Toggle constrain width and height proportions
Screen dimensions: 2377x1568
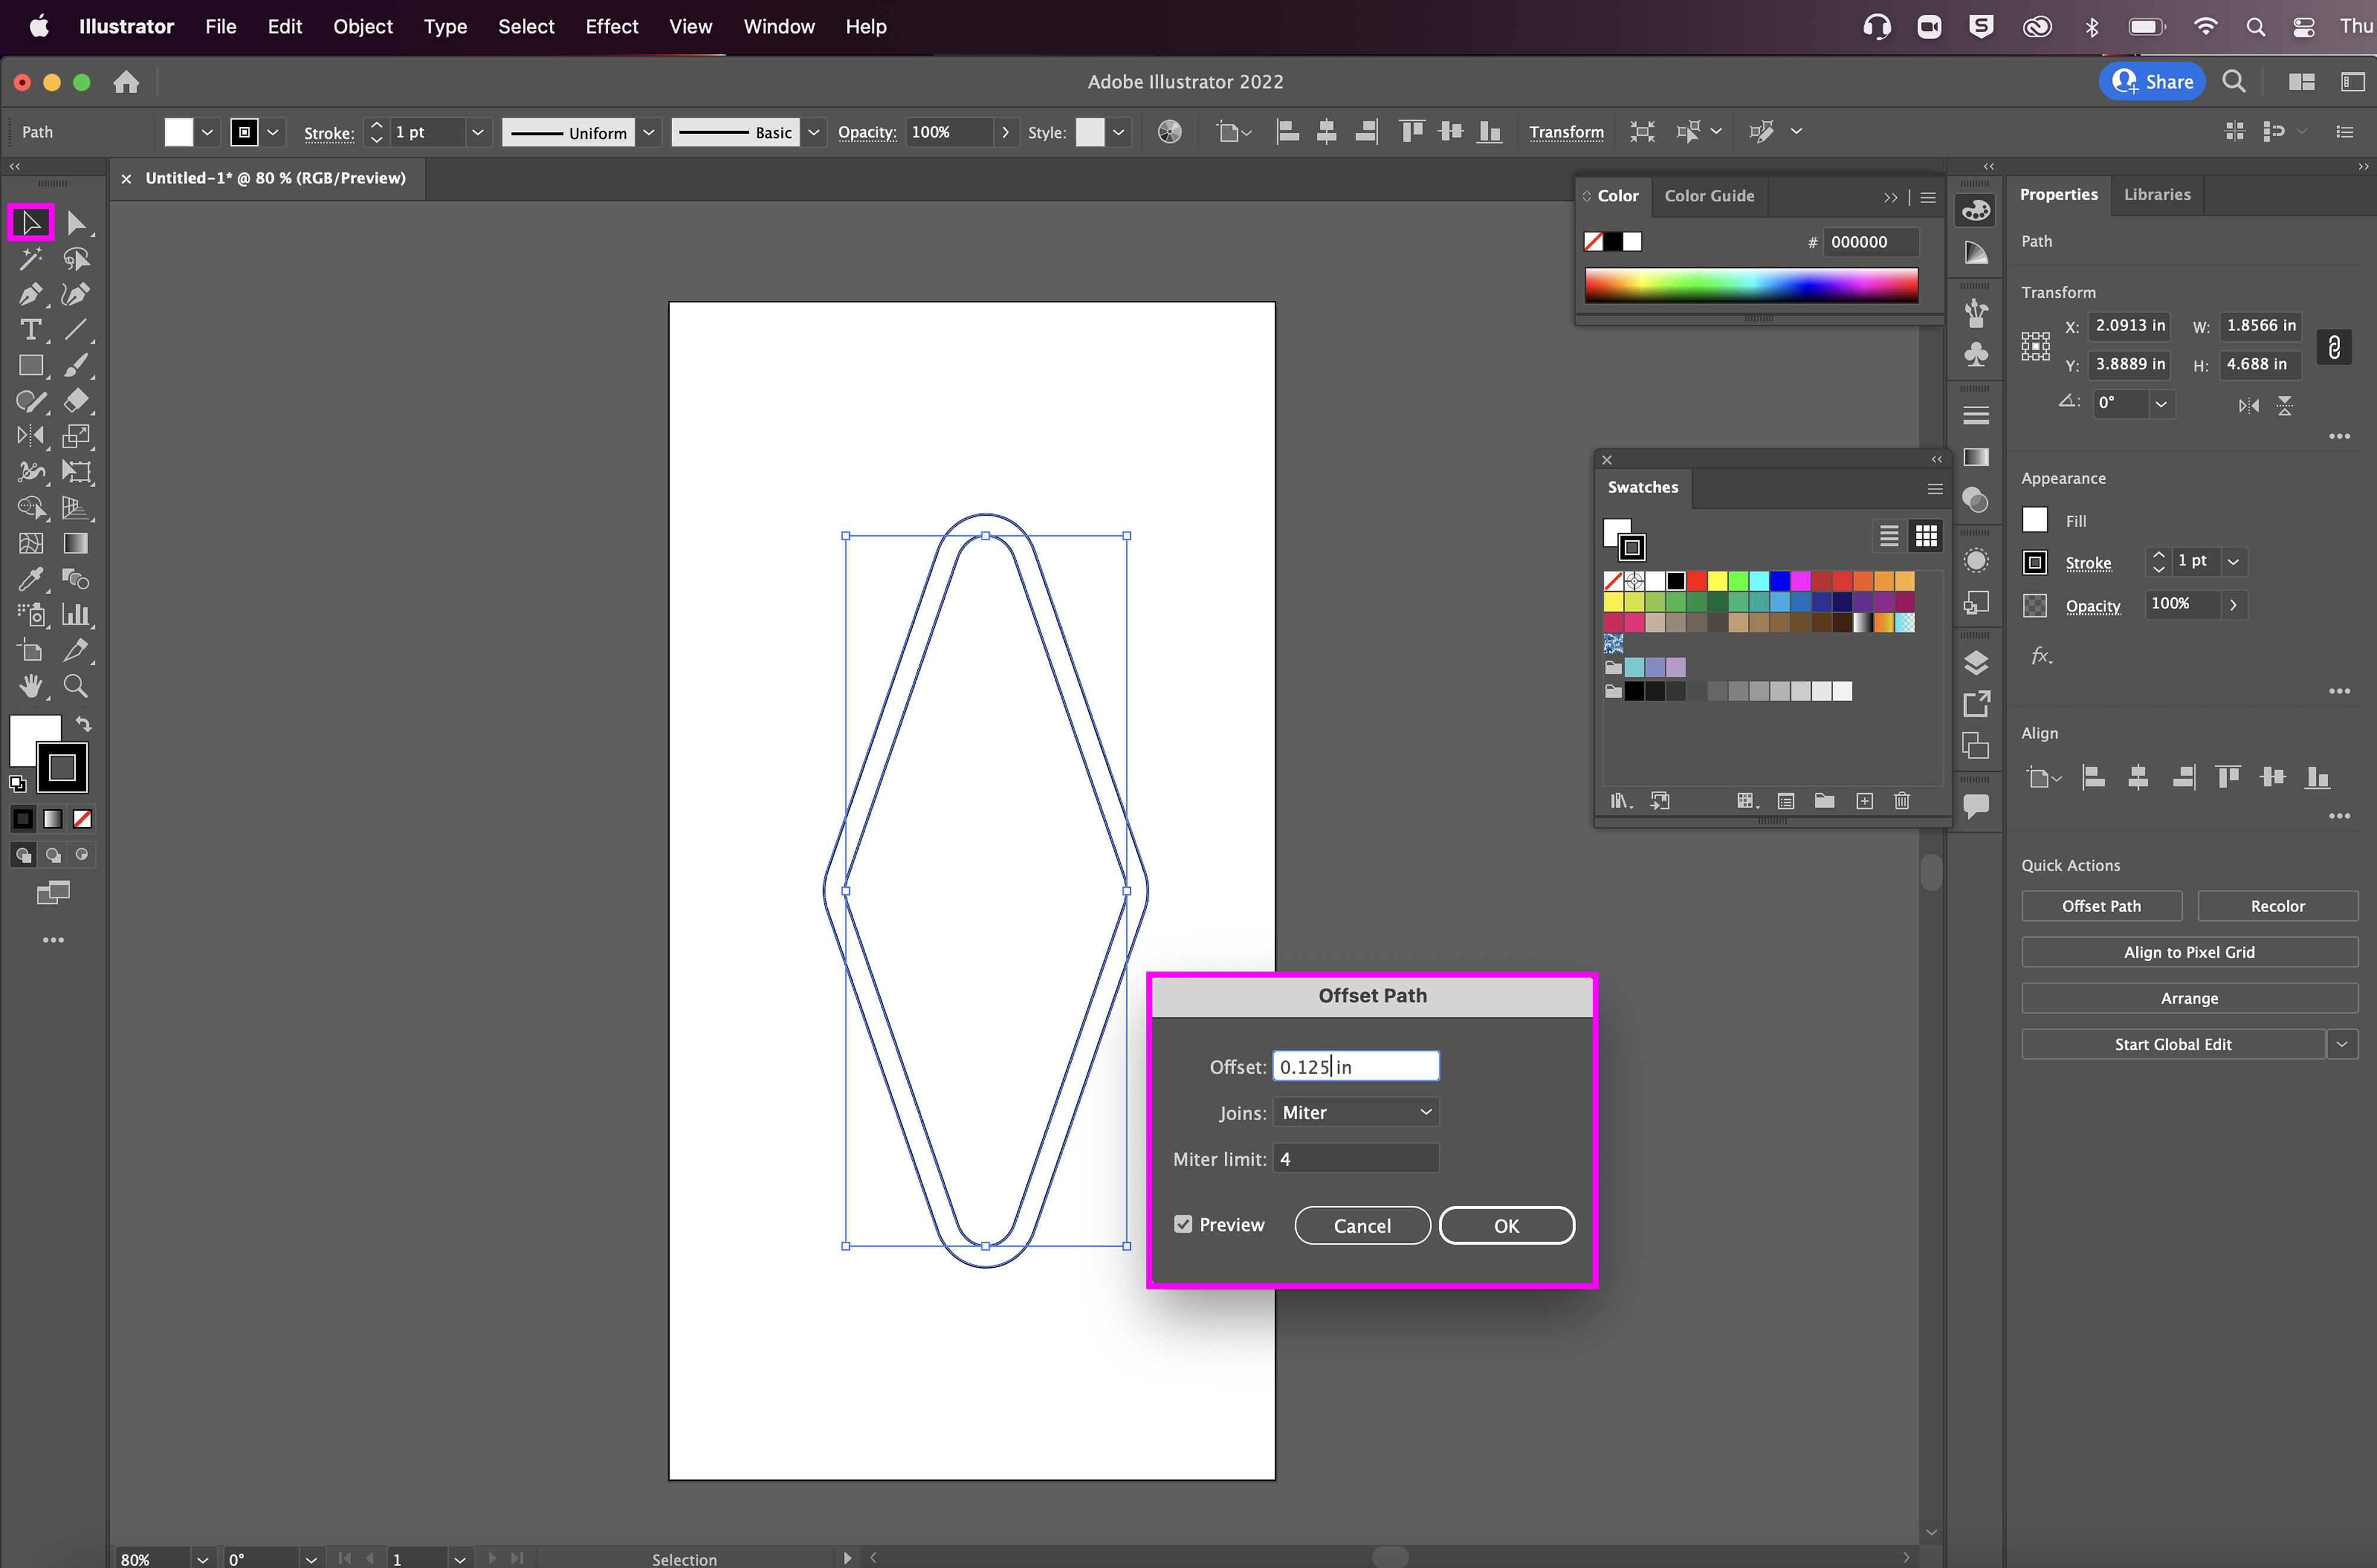pyautogui.click(x=2334, y=347)
